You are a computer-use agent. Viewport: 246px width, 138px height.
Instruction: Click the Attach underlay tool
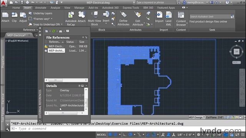click(5, 17)
